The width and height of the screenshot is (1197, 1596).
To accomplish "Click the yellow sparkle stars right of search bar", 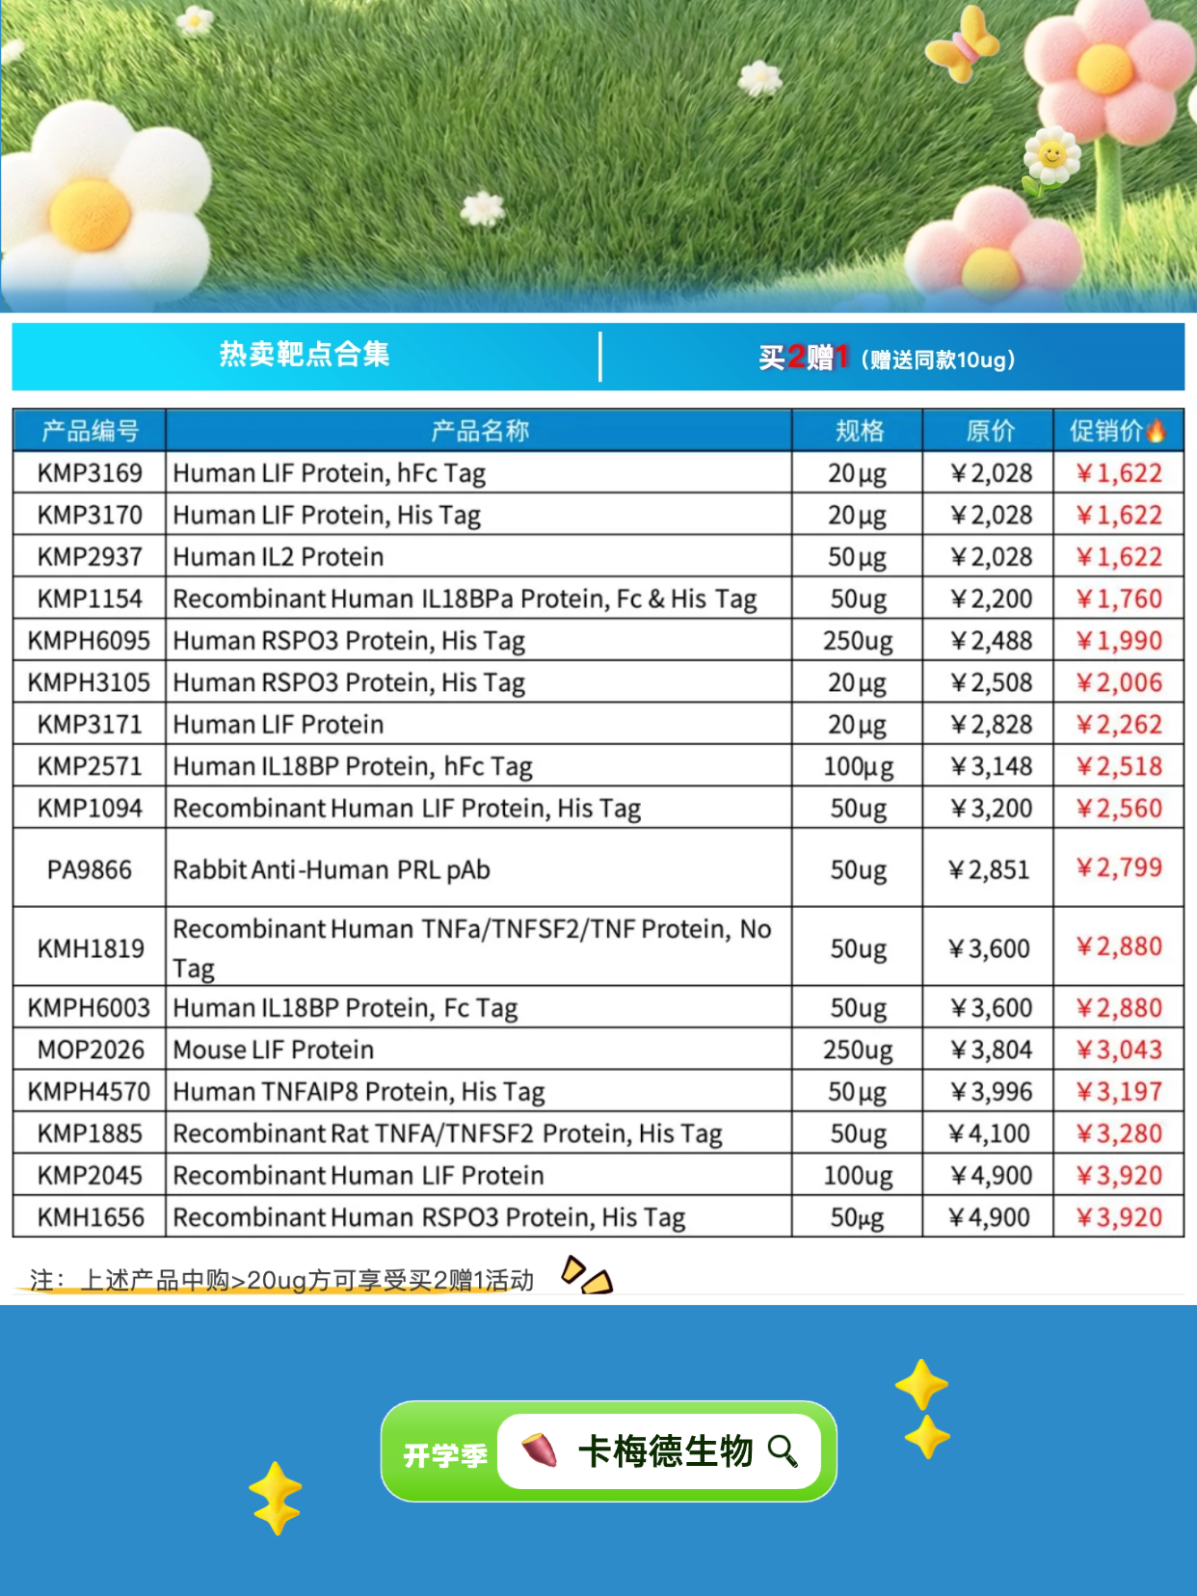I will coord(923,1409).
